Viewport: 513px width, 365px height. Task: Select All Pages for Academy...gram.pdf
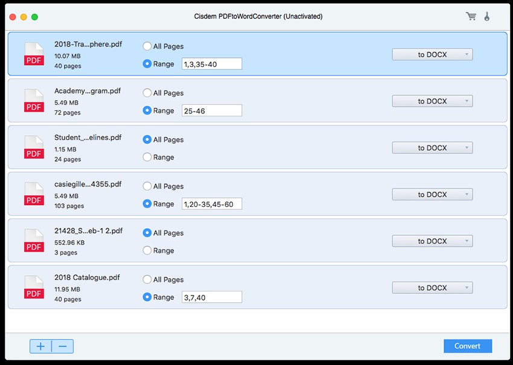(146, 93)
